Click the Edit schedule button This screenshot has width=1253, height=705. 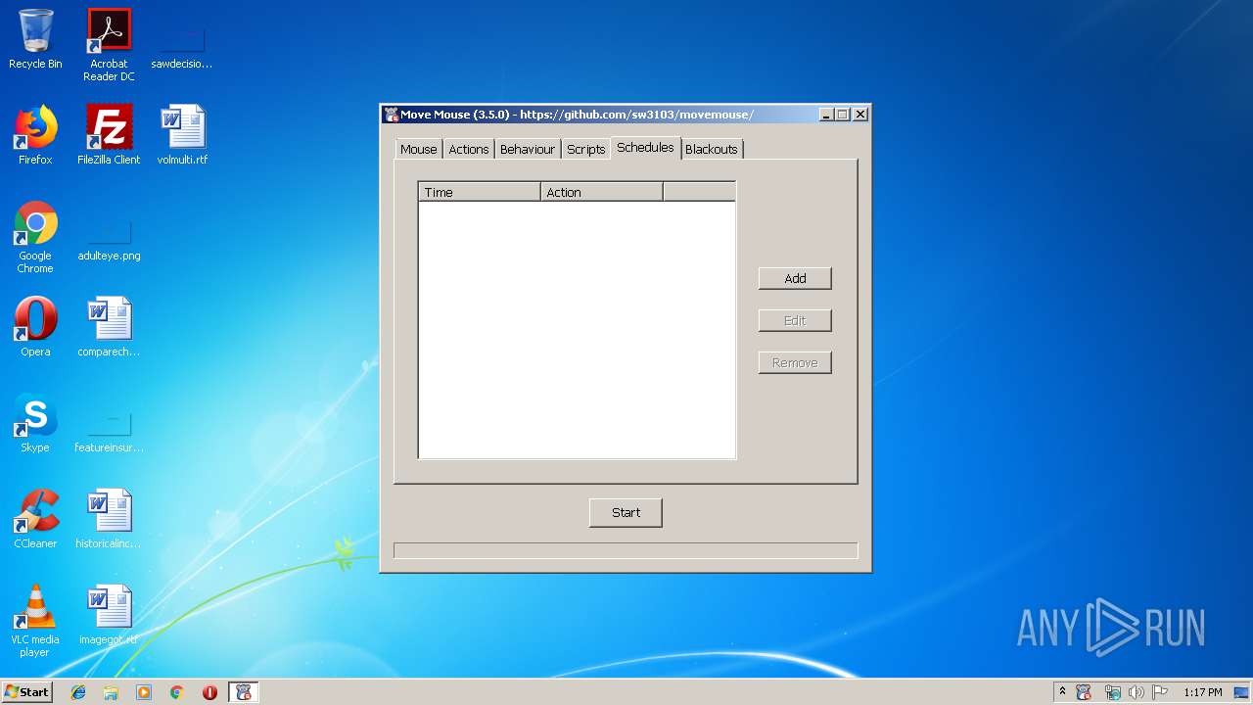[x=795, y=320]
